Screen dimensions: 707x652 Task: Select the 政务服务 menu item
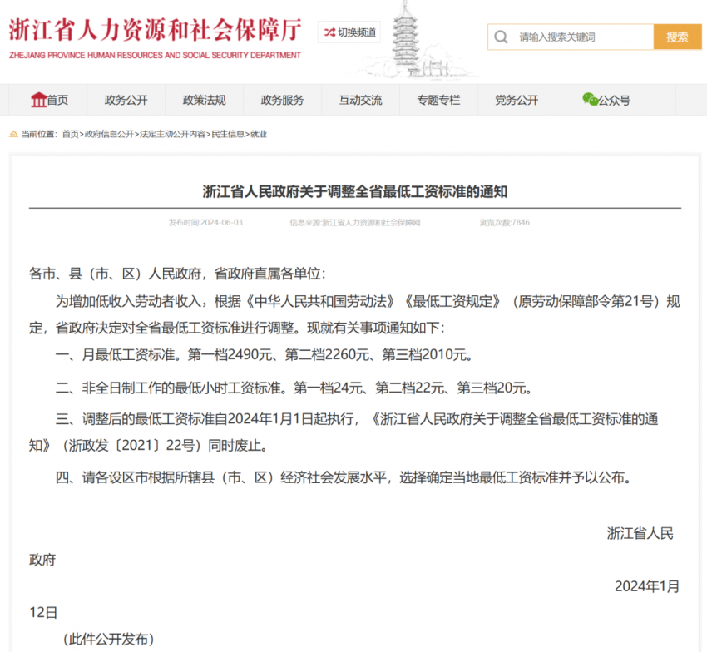tap(282, 100)
